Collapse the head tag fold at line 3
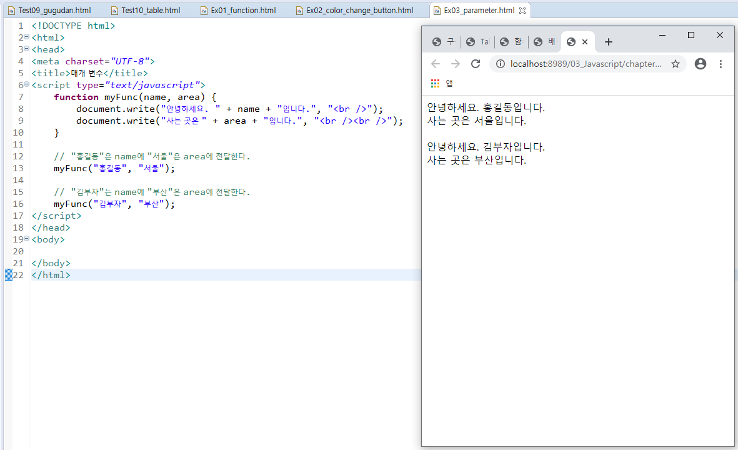738x450 pixels. [27, 49]
